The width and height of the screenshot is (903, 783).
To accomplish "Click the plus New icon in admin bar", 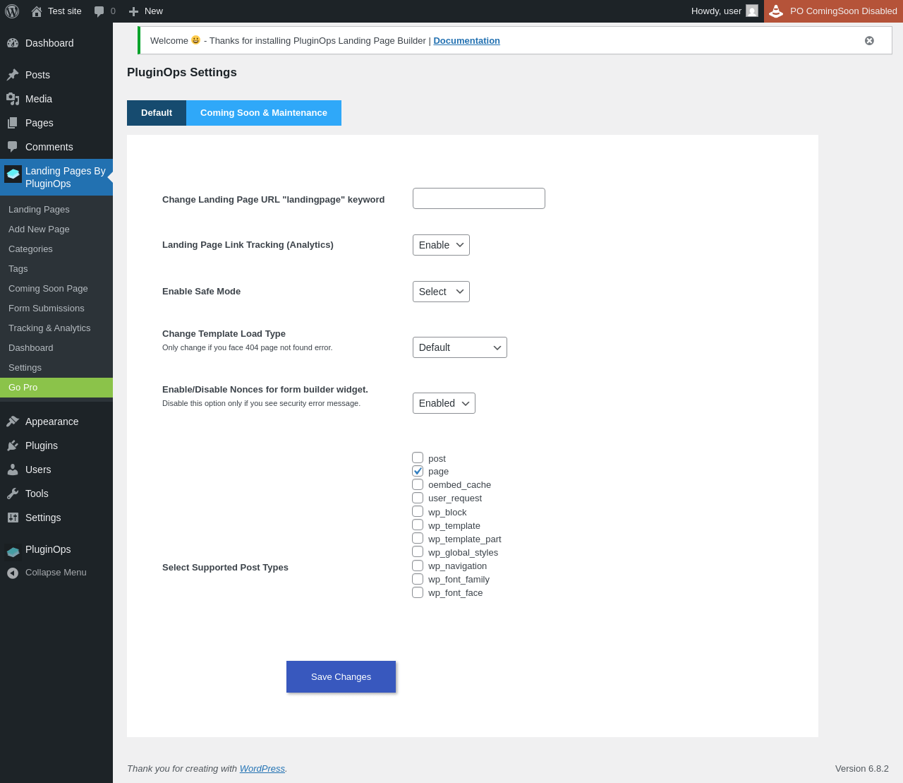I will pyautogui.click(x=133, y=11).
